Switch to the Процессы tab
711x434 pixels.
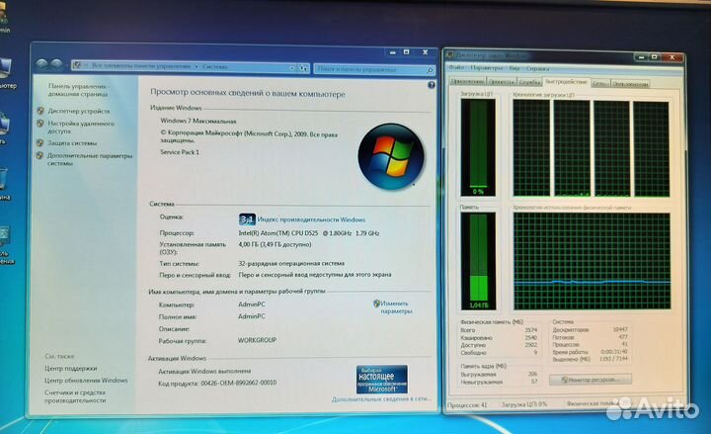499,82
